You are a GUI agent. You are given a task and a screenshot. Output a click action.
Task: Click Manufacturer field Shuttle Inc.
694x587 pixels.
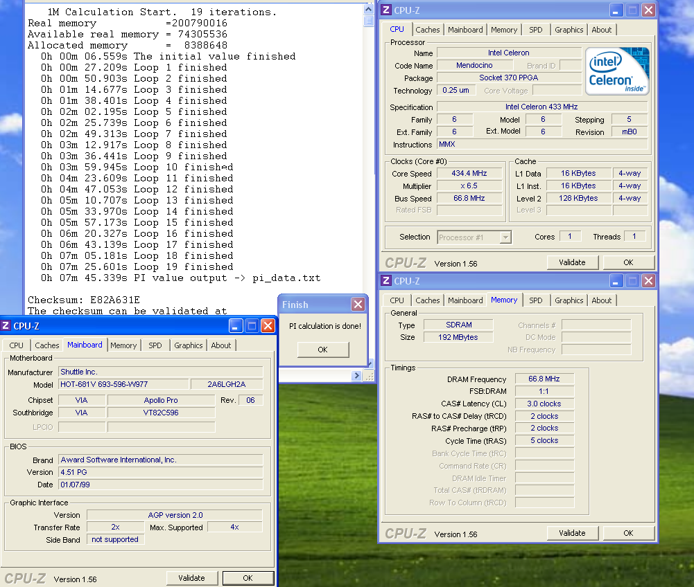161,372
